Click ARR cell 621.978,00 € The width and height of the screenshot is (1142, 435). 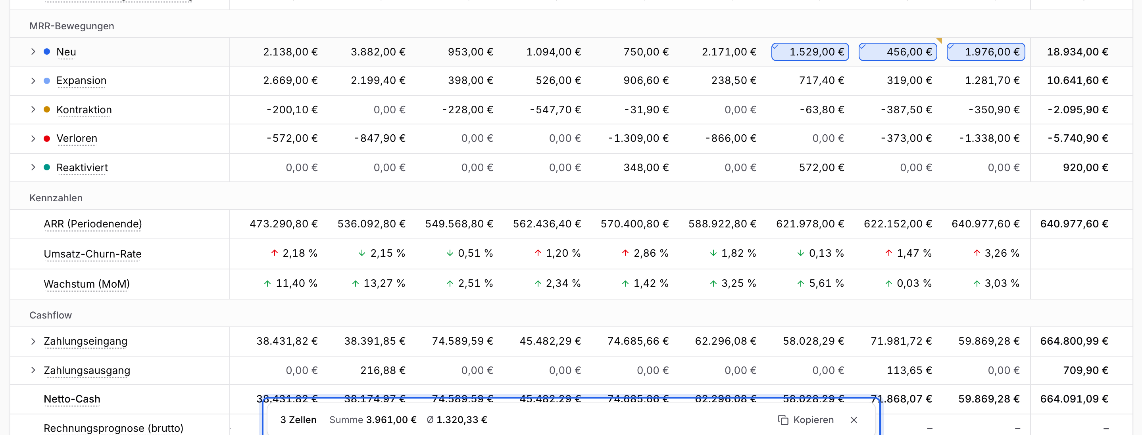[x=810, y=224]
